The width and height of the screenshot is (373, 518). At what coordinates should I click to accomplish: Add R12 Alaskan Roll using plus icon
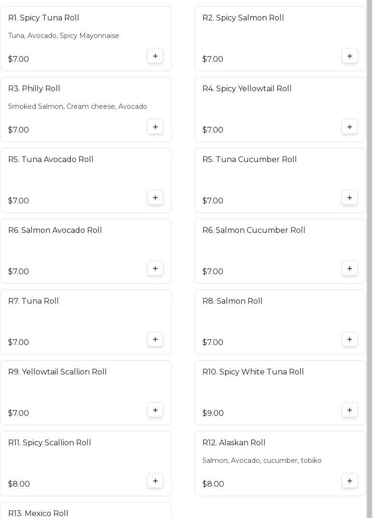click(x=350, y=481)
